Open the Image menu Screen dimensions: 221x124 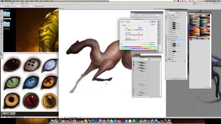tap(22, 1)
